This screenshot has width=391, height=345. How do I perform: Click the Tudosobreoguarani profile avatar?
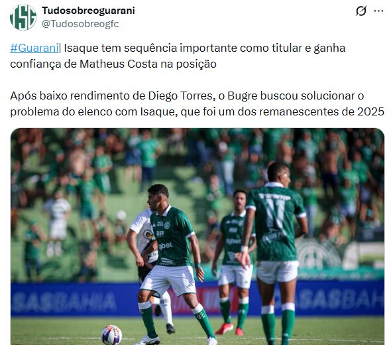(x=23, y=17)
